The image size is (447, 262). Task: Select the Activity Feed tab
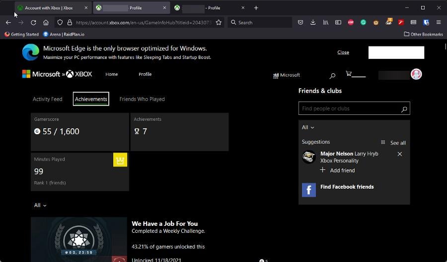pyautogui.click(x=47, y=99)
